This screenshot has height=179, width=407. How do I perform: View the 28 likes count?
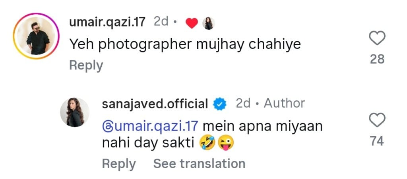click(x=376, y=59)
